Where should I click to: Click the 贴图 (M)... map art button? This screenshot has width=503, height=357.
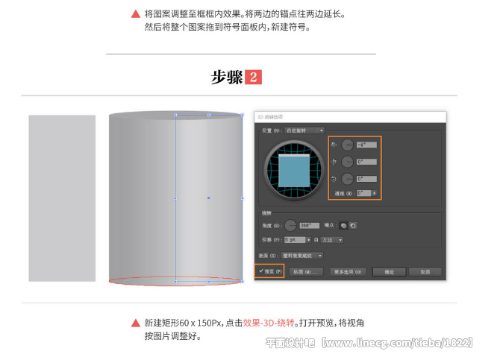pyautogui.click(x=306, y=272)
